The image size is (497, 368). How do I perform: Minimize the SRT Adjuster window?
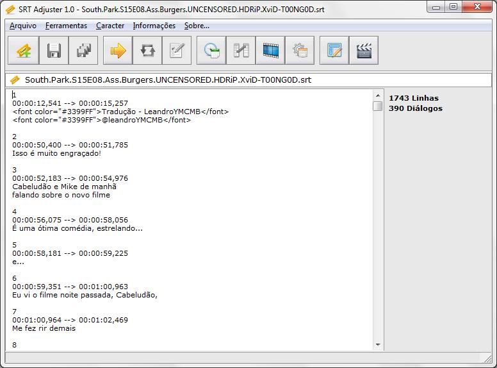click(436, 7)
